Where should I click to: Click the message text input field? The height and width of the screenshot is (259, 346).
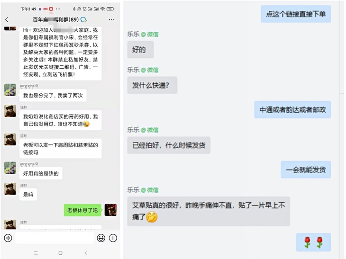55,238
